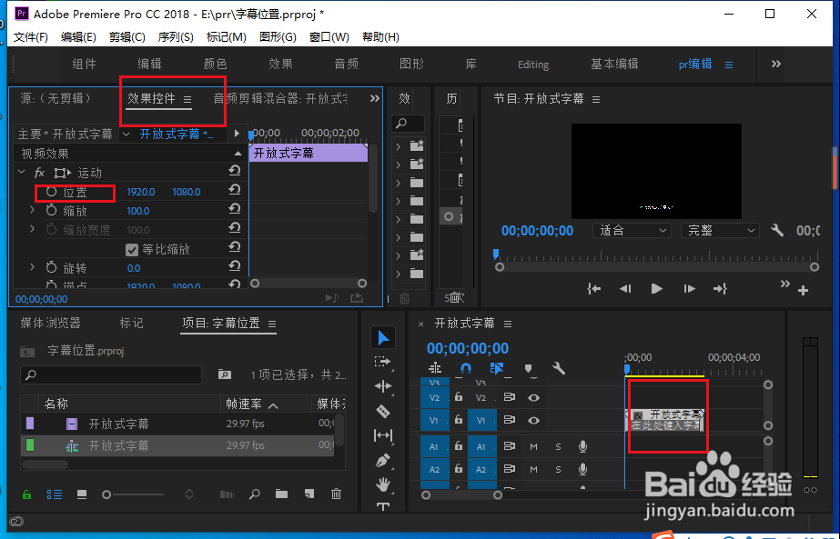This screenshot has height=539, width=840.
Task: Open the Sequence menu
Action: point(176,37)
